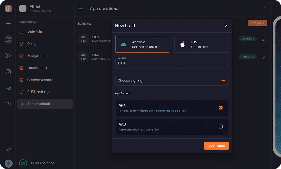Open the user profile avatar icon
Image resolution: width=281 pixels, height=169 pixels.
click(x=8, y=163)
